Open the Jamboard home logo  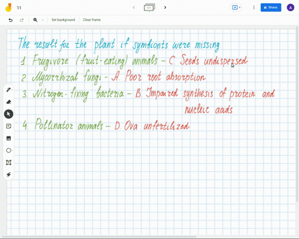point(8,7)
